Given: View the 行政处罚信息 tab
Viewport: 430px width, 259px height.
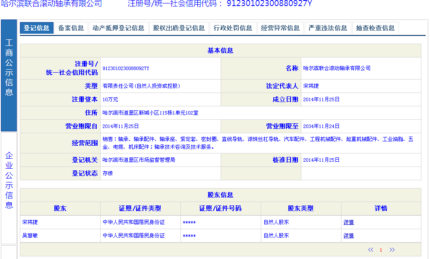Looking at the screenshot, I should [233, 28].
